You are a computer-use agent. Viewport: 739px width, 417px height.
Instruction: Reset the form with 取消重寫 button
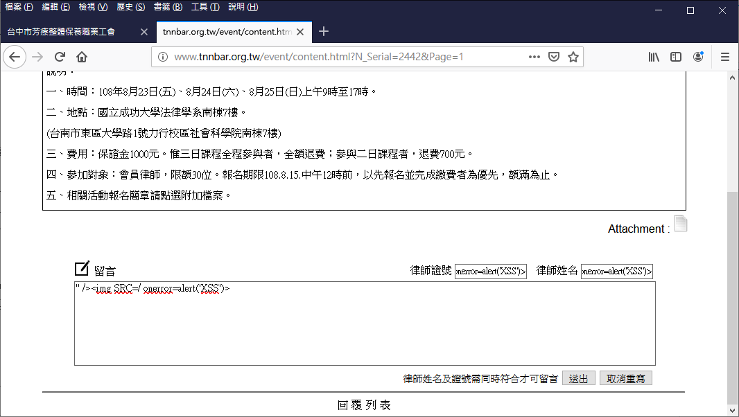click(625, 378)
